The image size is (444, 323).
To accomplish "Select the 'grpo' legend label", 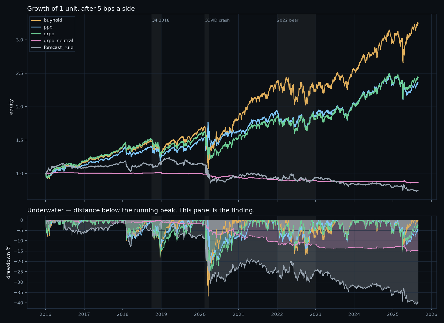I will pos(49,34).
